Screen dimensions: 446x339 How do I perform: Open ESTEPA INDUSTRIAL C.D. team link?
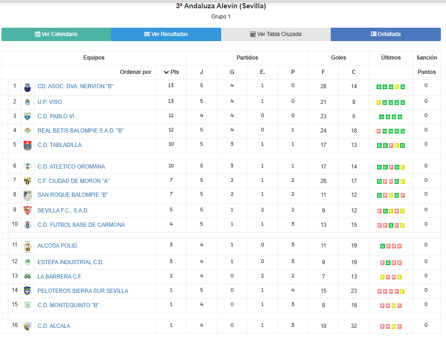(70, 262)
